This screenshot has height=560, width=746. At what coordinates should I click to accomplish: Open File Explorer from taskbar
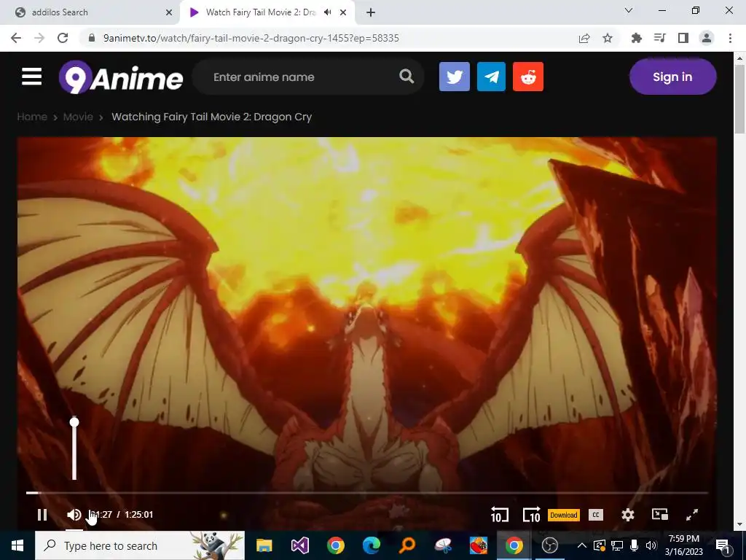point(264,545)
